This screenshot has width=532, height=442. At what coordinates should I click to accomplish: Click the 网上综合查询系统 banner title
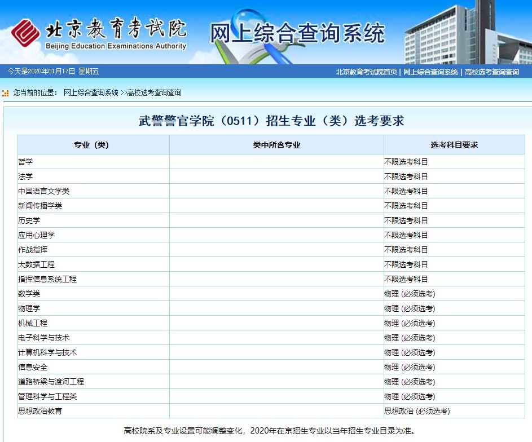coord(297,33)
